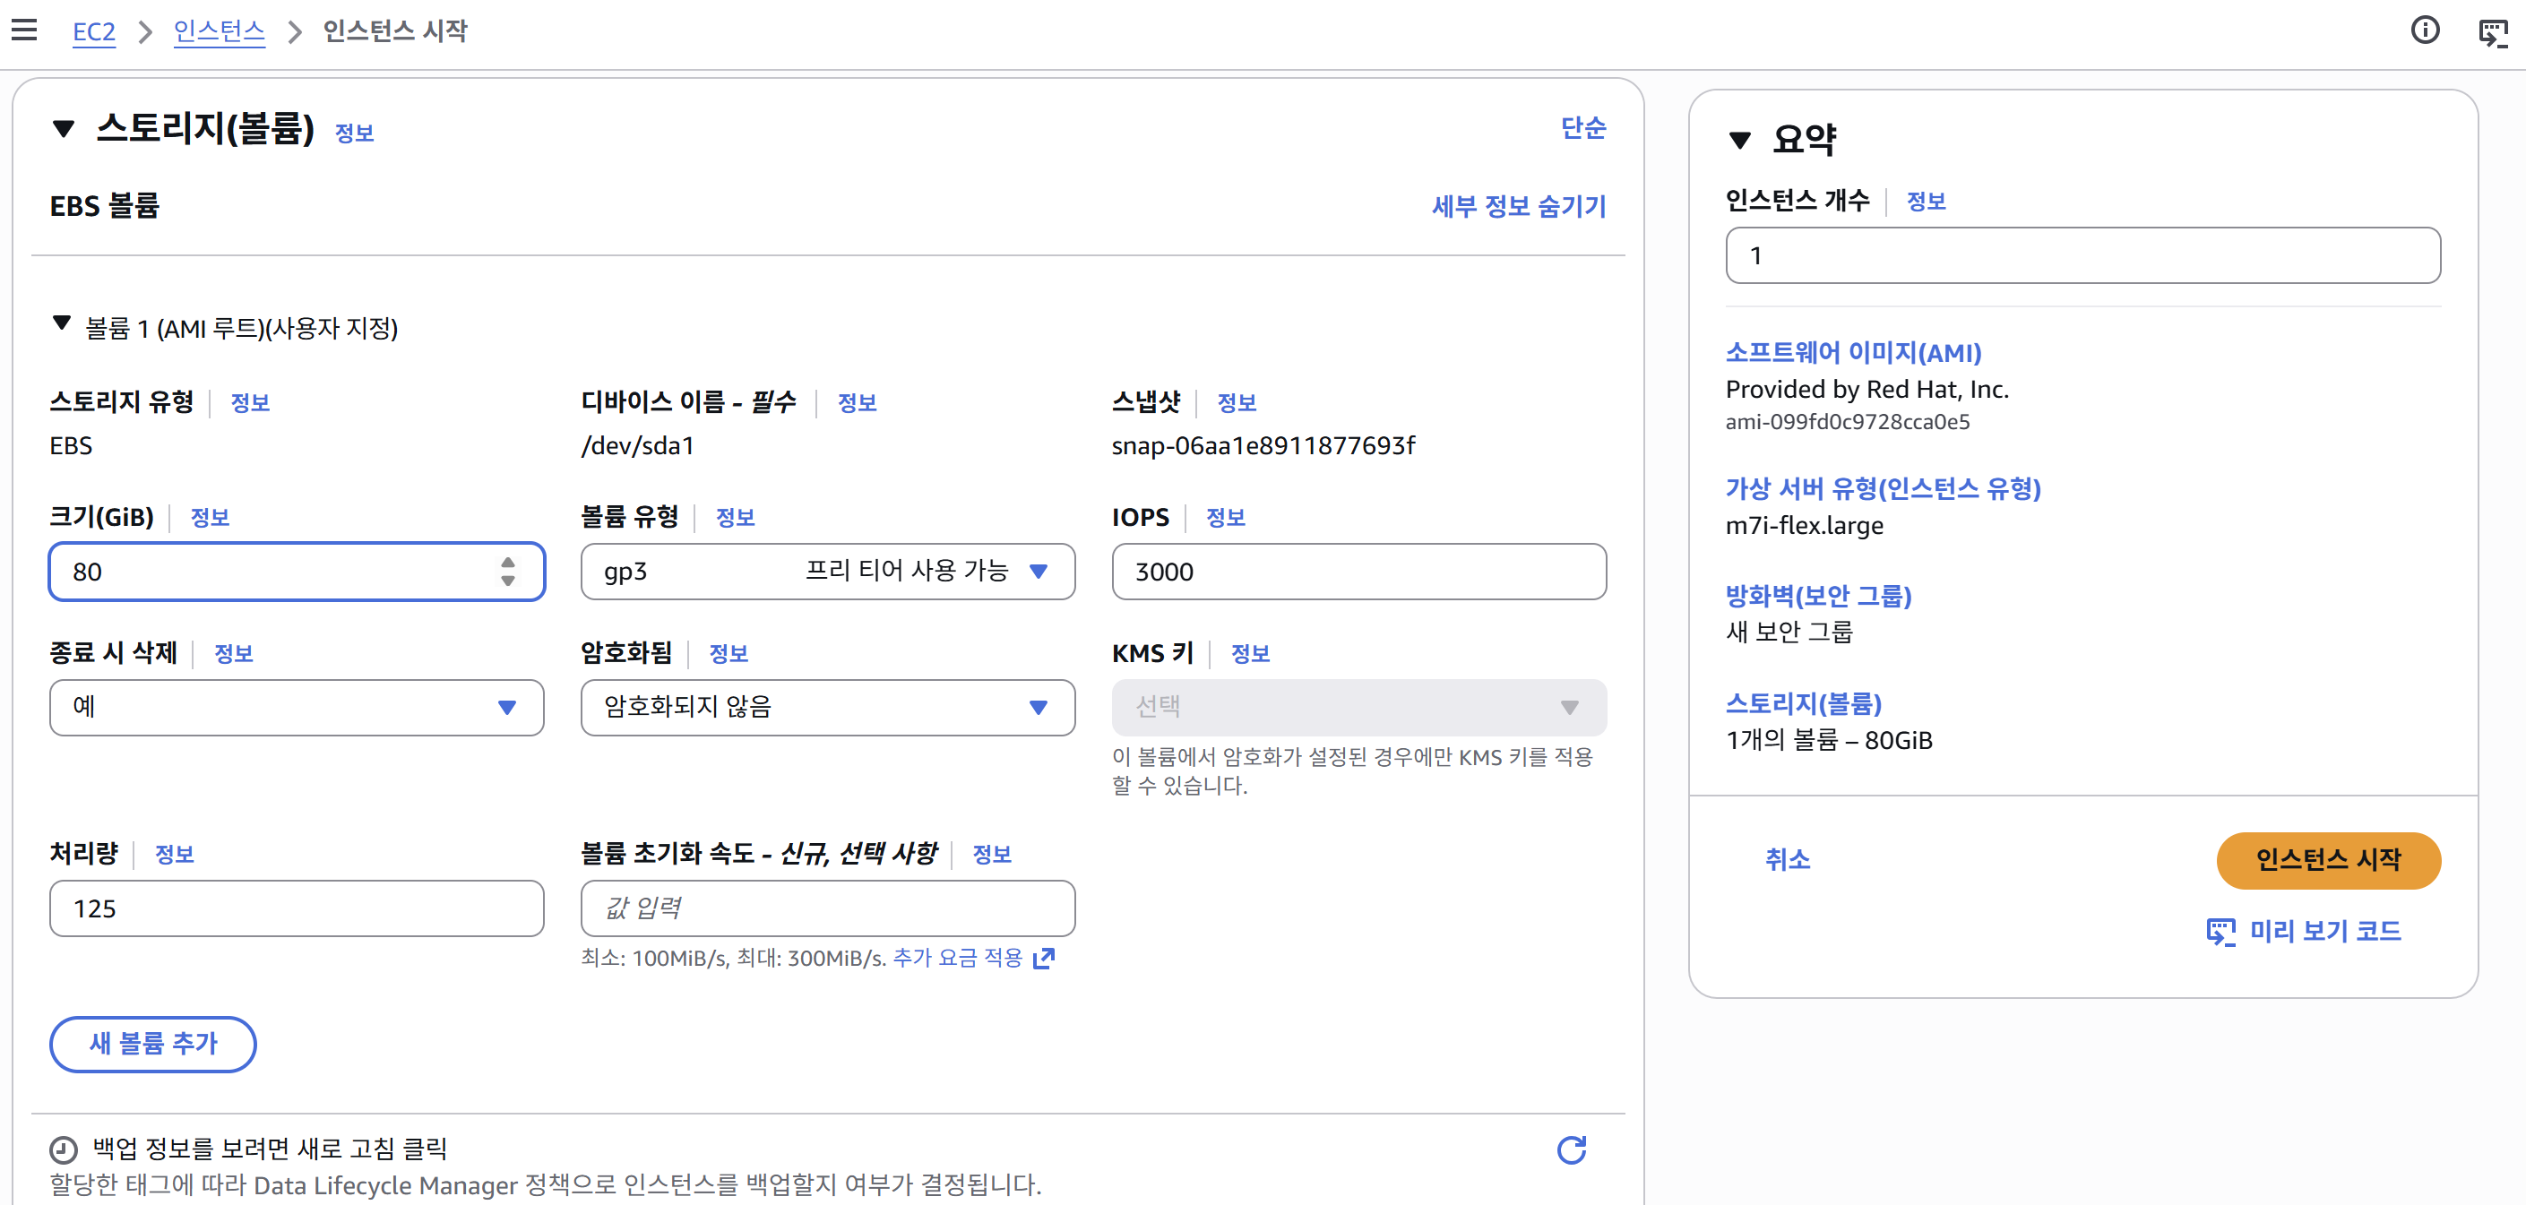Switch storage view to 단순 mode
Image resolution: width=2526 pixels, height=1205 pixels.
click(1582, 127)
